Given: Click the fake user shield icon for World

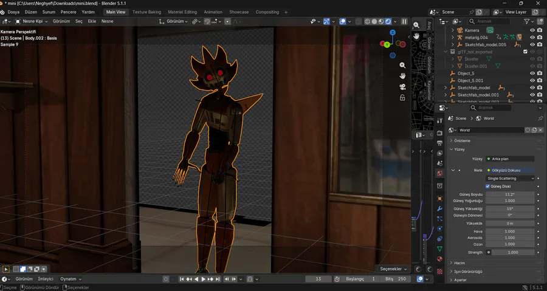Looking at the screenshot, I should [x=528, y=130].
